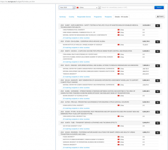Select the NAVIGATE climate policy project row
Screen dimensions: 168x150
110,81
